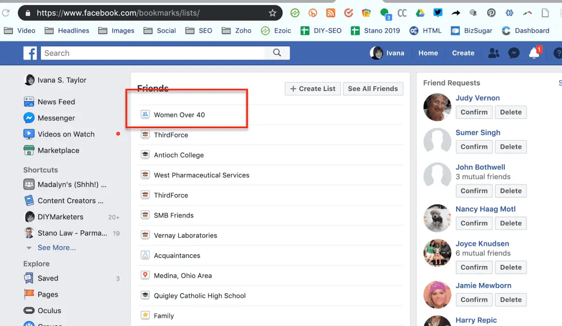Screen dimensions: 562x326
Task: Open the BizSugar bookmark
Action: click(x=472, y=31)
